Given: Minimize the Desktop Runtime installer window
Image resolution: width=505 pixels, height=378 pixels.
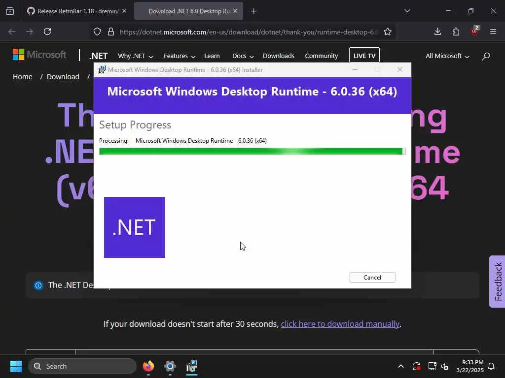Looking at the screenshot, I should [x=355, y=69].
